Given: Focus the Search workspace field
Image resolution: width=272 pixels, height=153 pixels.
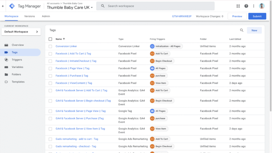Looking at the screenshot, I should 159,6.
